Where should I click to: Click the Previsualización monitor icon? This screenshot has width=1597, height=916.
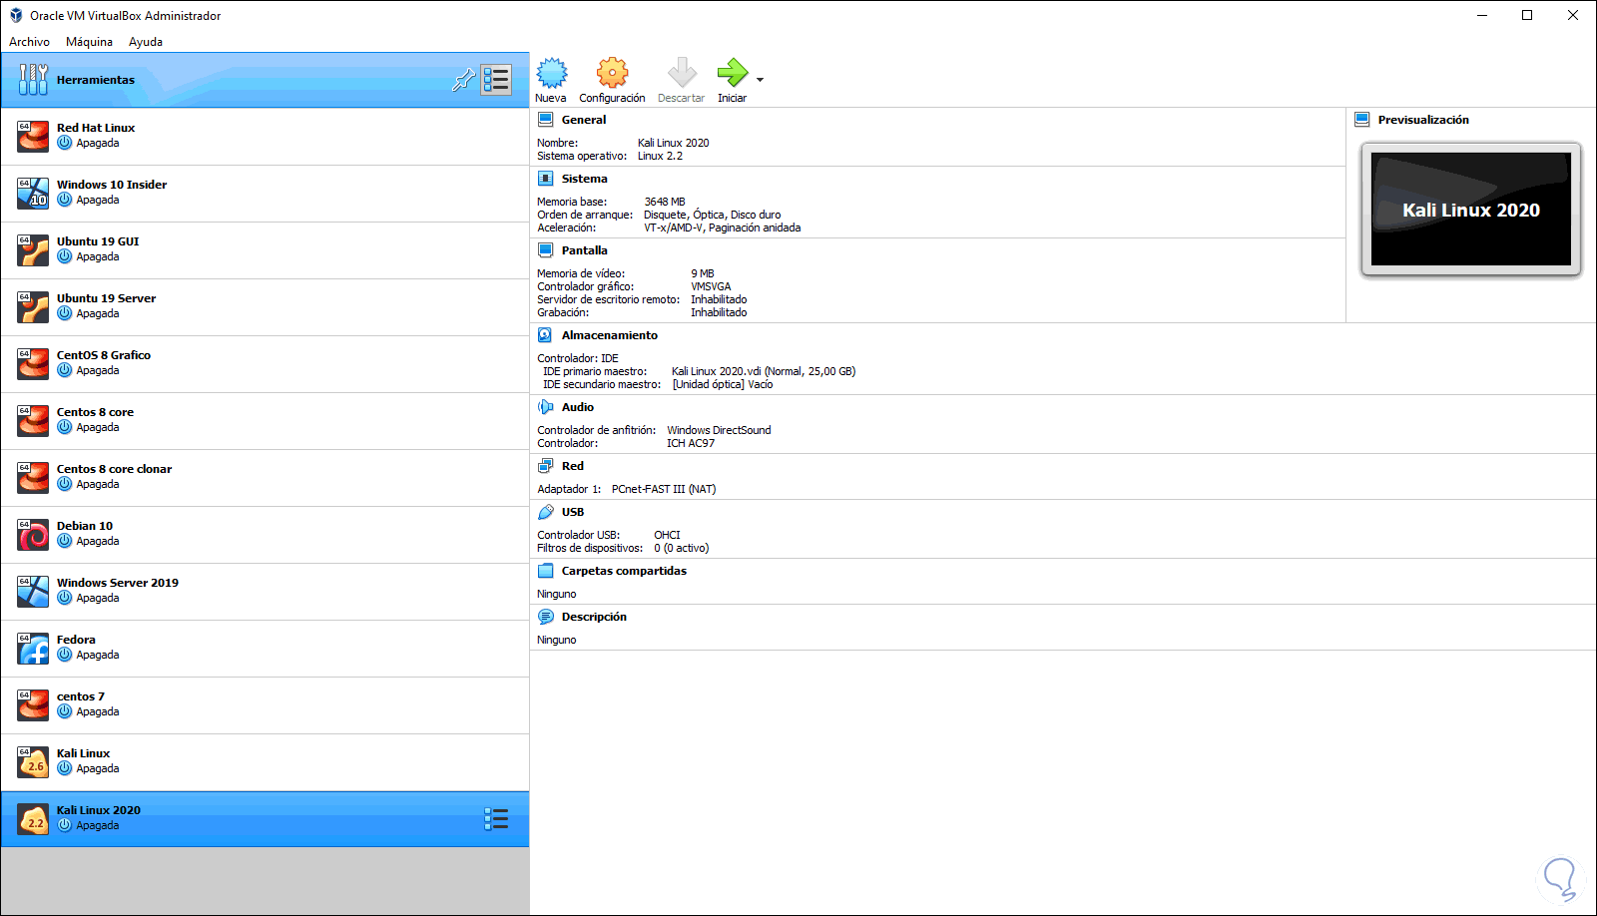click(1361, 120)
